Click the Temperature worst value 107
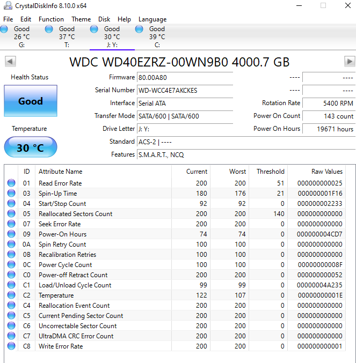Screen dimensions: 356x363 240,295
